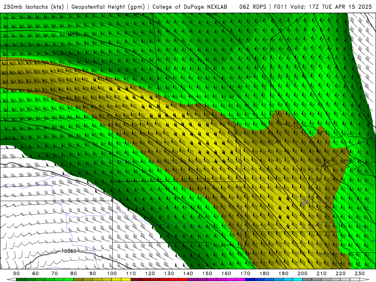Click the cyan swatch just before 200
Viewport: 376px width, 282px height.
(298, 280)
